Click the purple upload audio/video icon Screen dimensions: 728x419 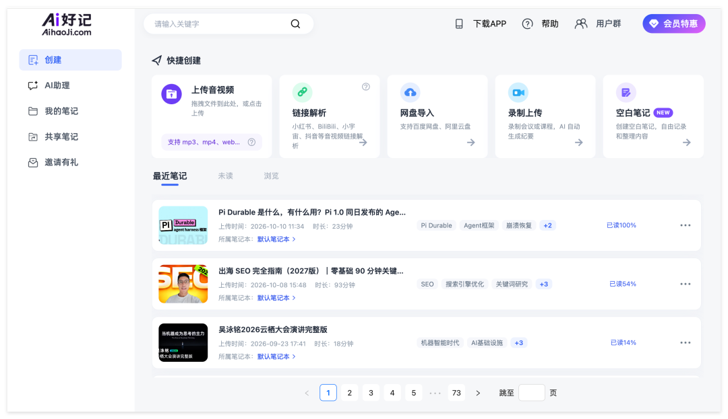point(171,94)
